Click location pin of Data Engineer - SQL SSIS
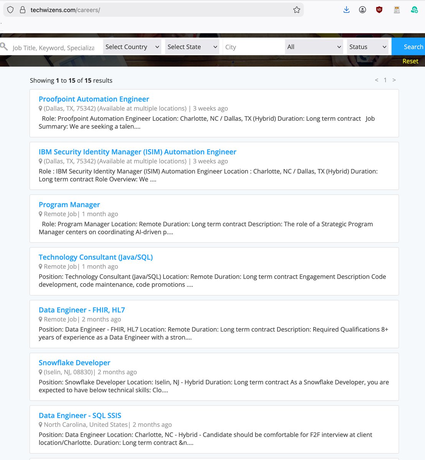Viewport: 425px width, 460px height. (x=41, y=425)
